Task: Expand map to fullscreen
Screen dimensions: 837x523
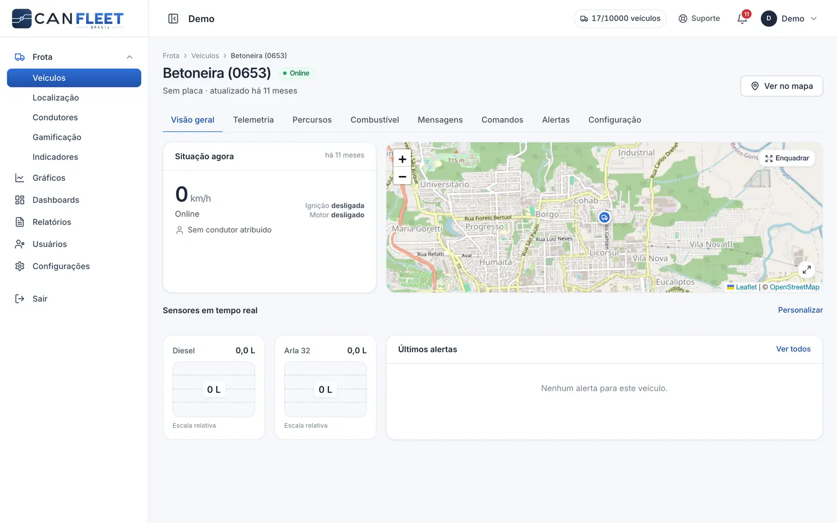Action: pos(807,270)
